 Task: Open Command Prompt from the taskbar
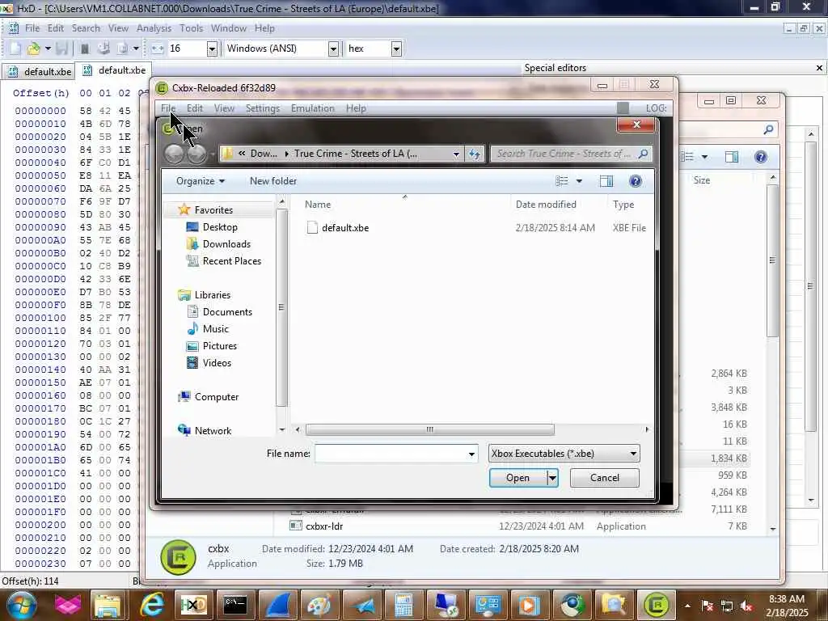click(x=235, y=605)
